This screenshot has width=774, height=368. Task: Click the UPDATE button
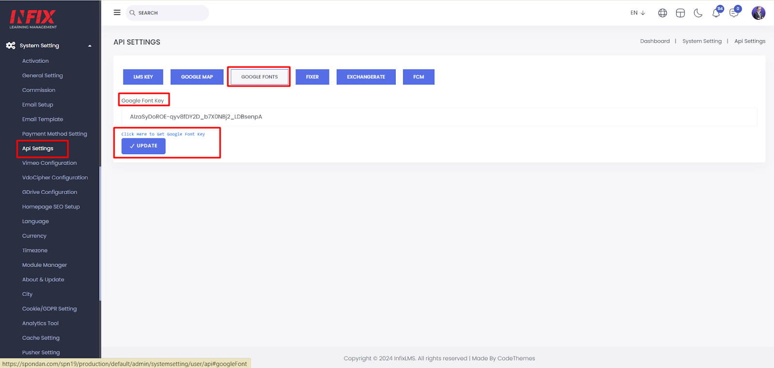coord(143,146)
